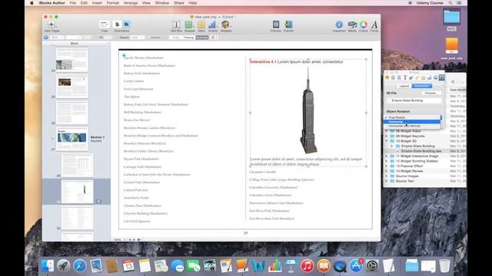The width and height of the screenshot is (492, 276).
Task: Switch to the Interaction tab in the Inspector
Action: [422, 86]
